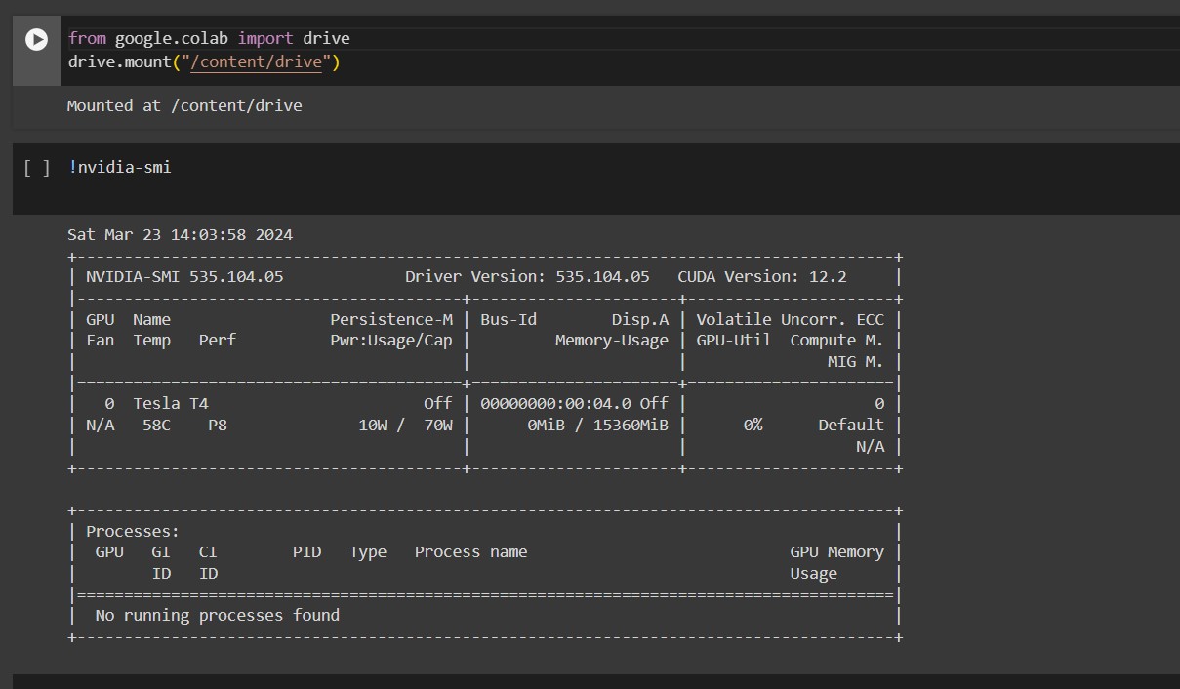The image size is (1180, 689).
Task: Click the "No running processes found" message
Action: click(x=217, y=615)
